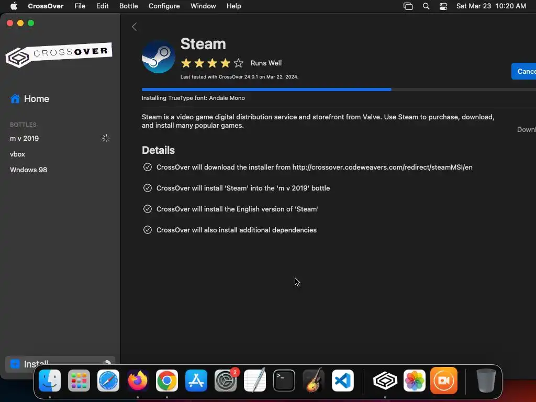Open Finder from the Dock

(x=50, y=381)
